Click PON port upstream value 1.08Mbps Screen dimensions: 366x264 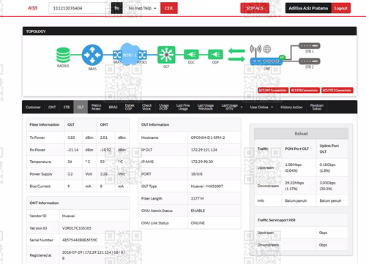tap(294, 165)
